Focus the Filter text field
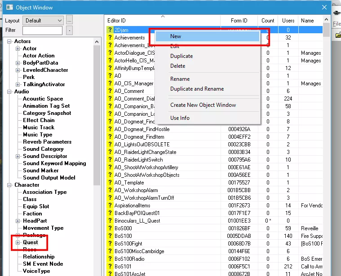 [x=42, y=31]
